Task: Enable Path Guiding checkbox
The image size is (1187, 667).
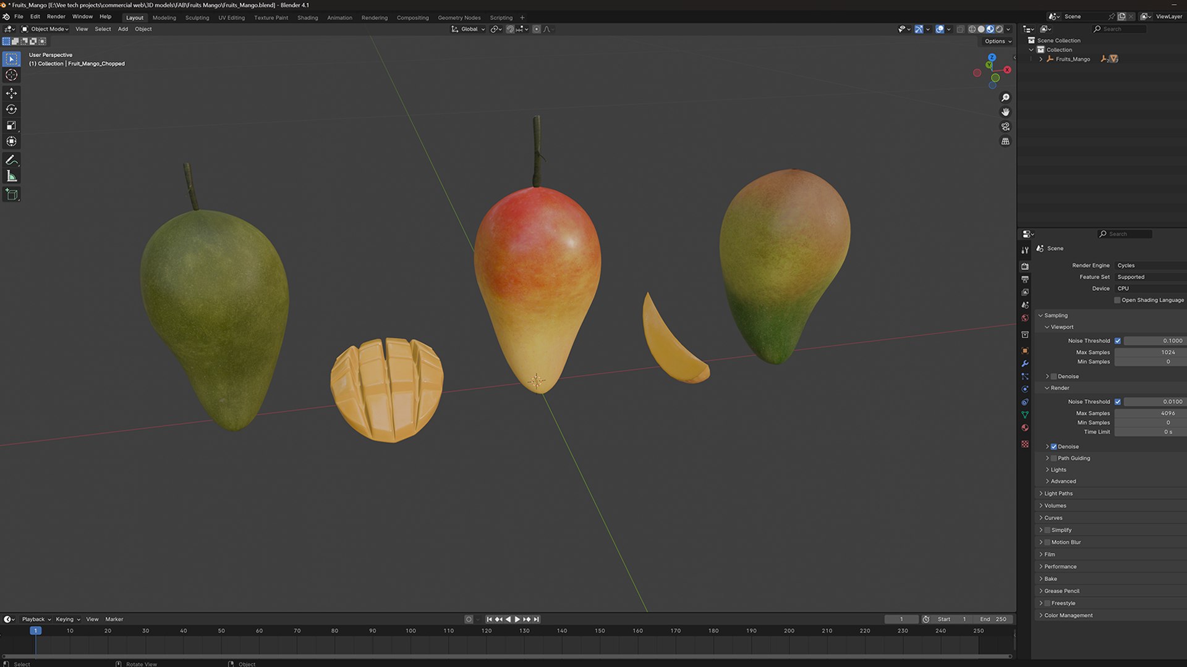Action: pos(1053,458)
